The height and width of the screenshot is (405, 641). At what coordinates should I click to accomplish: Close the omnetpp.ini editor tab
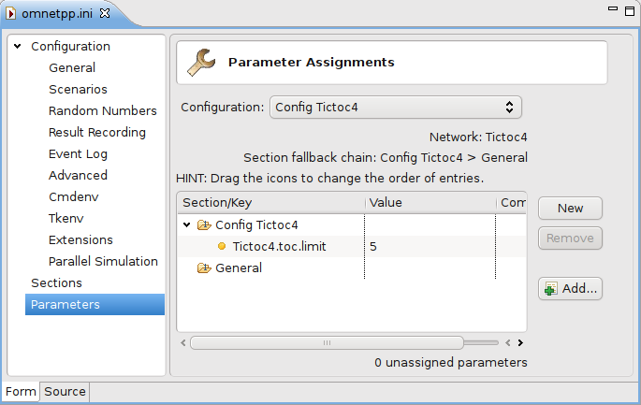click(105, 13)
